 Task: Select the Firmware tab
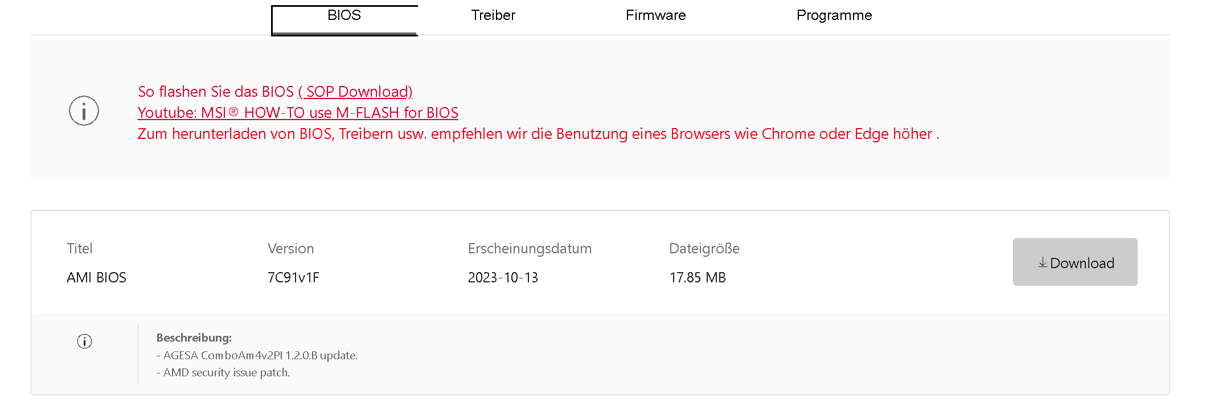click(x=655, y=15)
